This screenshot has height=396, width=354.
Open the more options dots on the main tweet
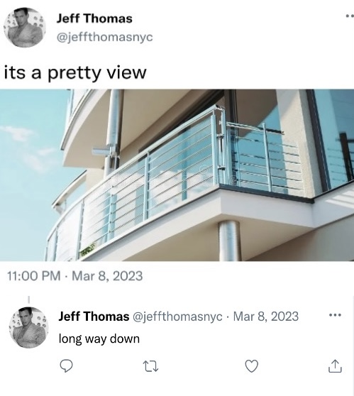[x=350, y=16]
